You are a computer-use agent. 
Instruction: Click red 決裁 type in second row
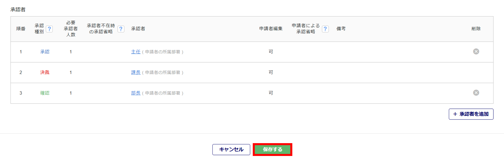pyautogui.click(x=45, y=72)
